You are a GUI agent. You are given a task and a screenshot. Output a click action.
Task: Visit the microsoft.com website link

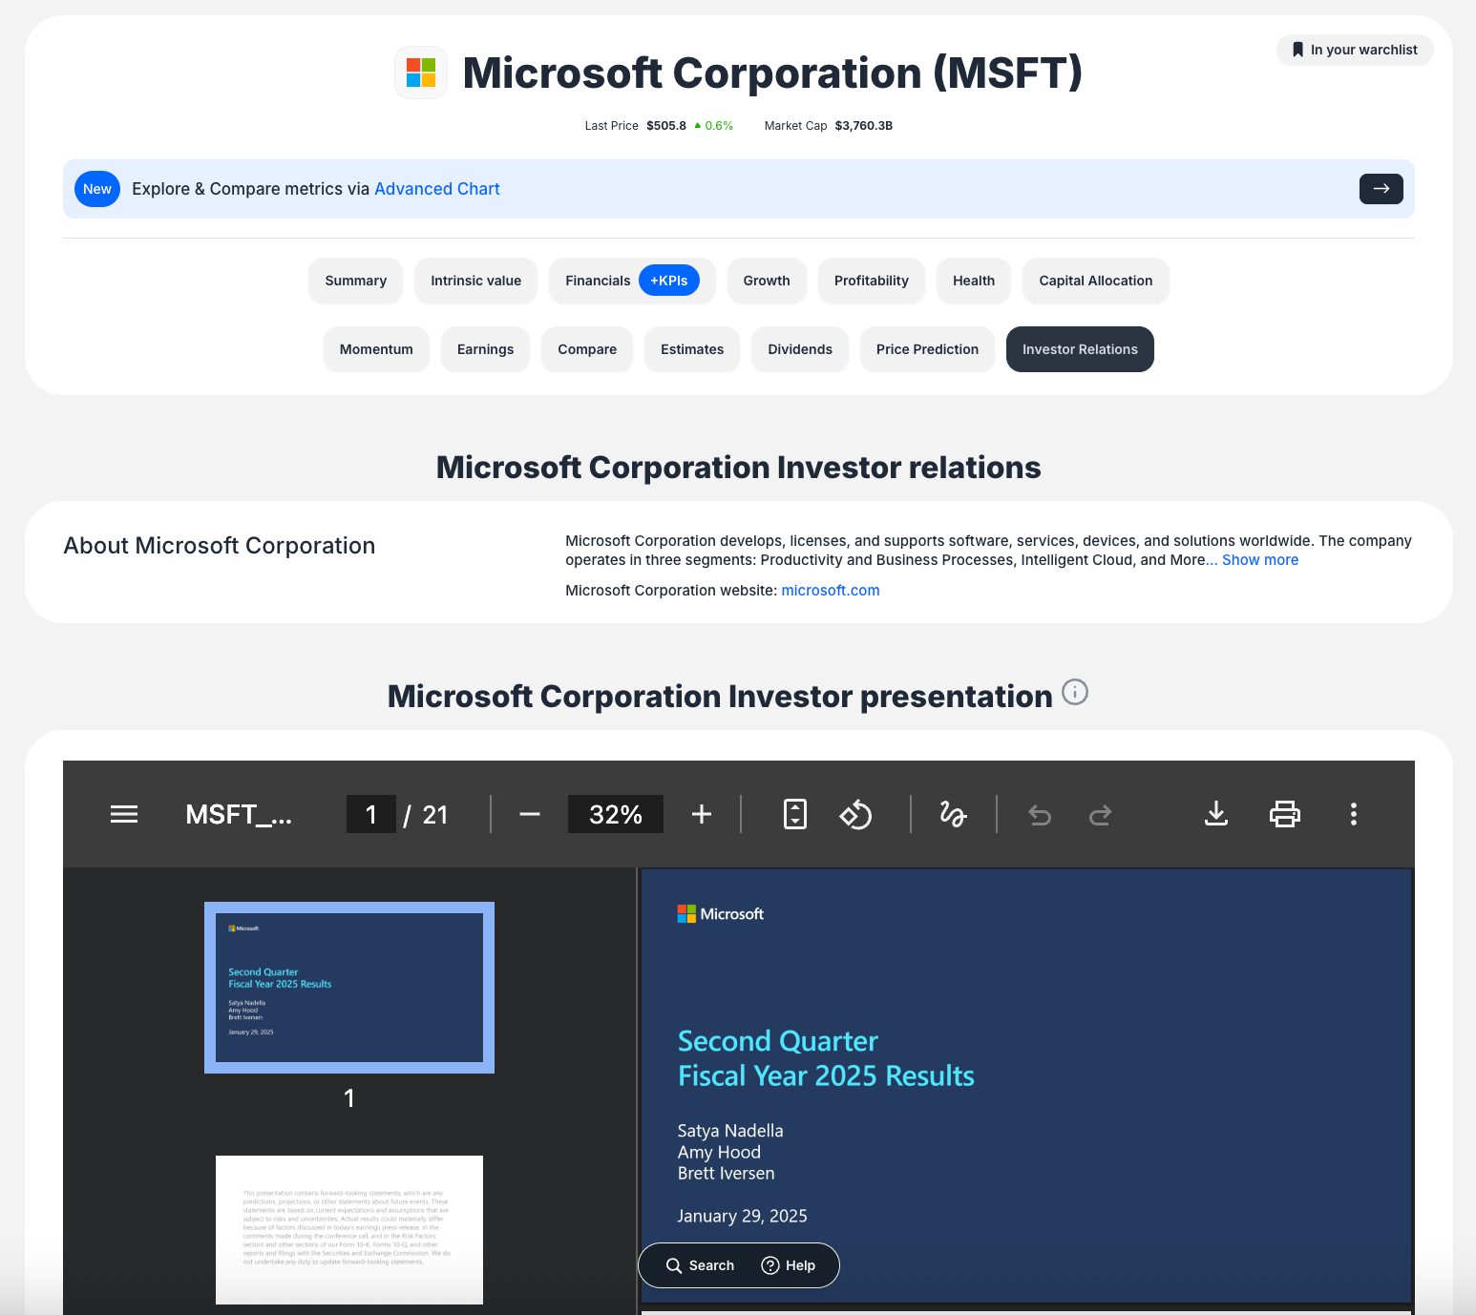coord(831,591)
